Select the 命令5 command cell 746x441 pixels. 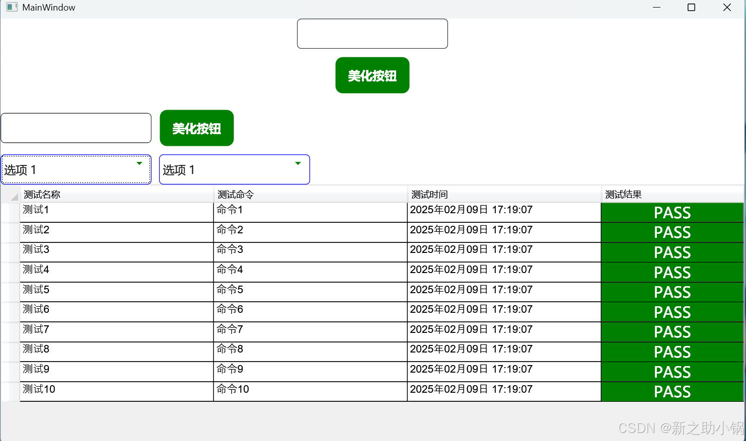[x=311, y=292]
